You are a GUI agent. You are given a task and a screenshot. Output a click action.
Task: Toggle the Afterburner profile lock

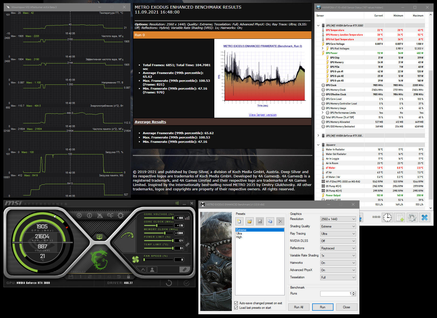tap(128, 277)
